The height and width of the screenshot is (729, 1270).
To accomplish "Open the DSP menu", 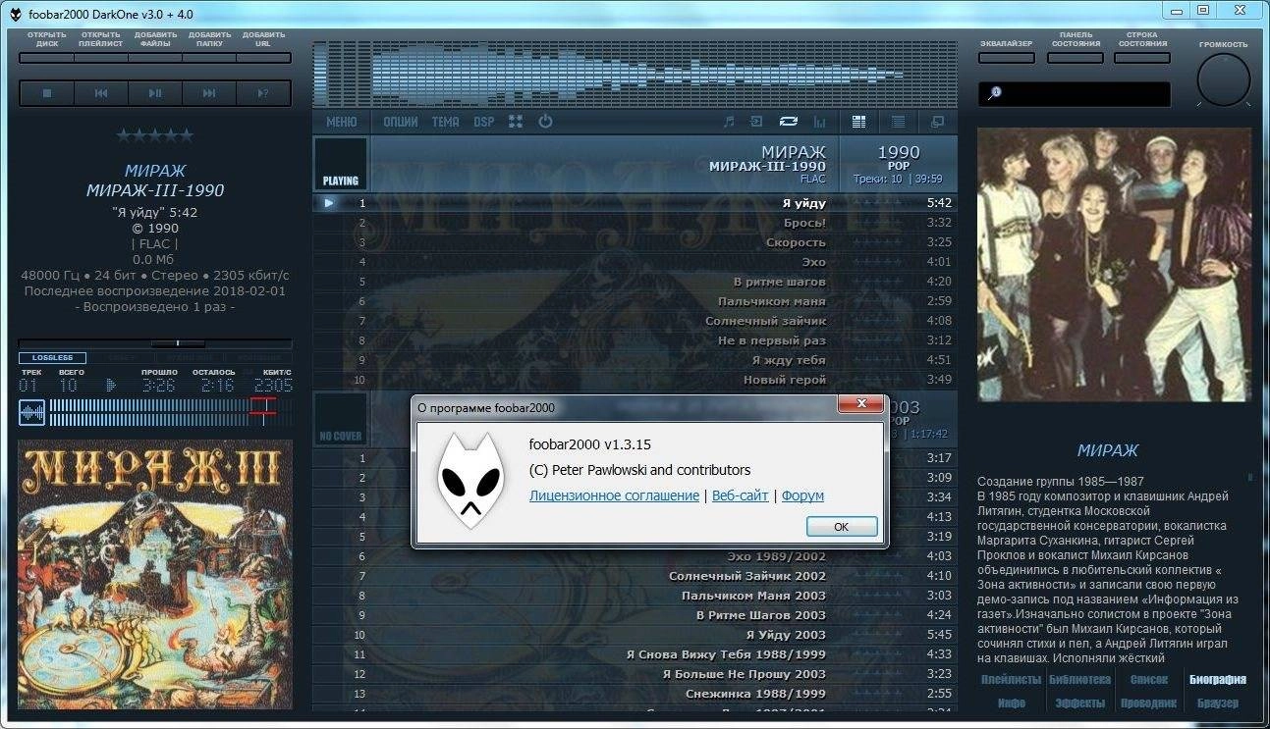I will click(x=483, y=122).
